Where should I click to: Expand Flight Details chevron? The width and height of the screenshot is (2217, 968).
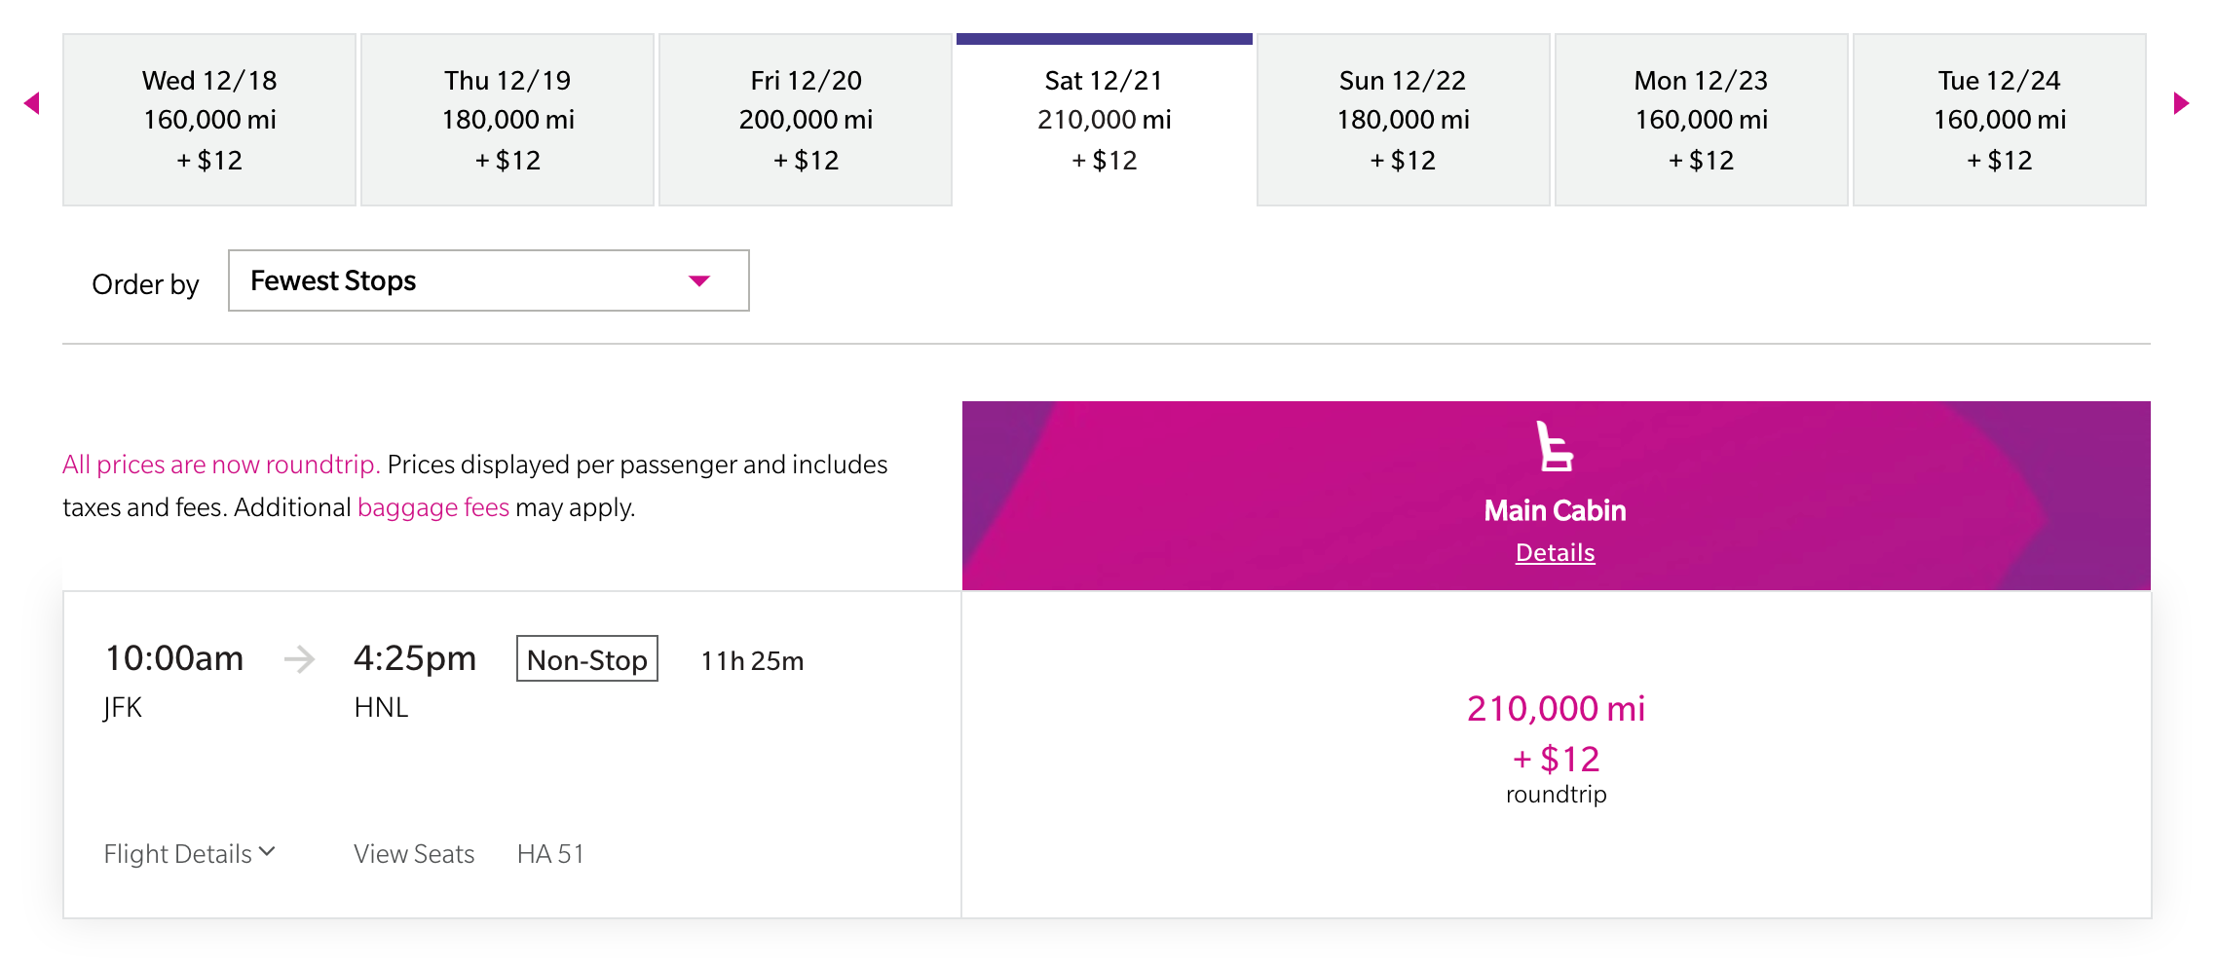268,852
